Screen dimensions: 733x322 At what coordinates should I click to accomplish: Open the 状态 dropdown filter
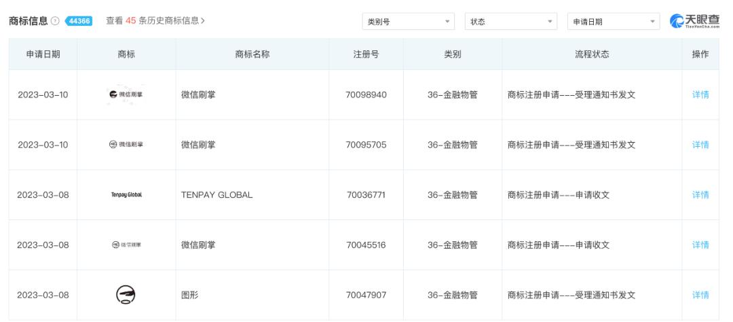(510, 22)
